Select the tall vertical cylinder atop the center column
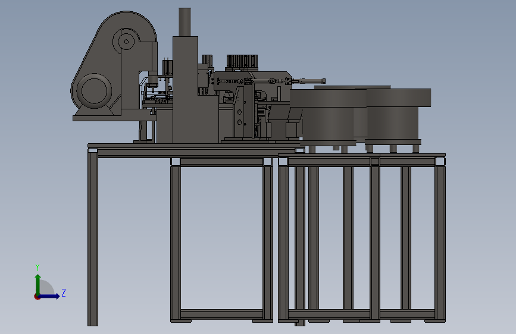516x334 pixels. [x=184, y=22]
